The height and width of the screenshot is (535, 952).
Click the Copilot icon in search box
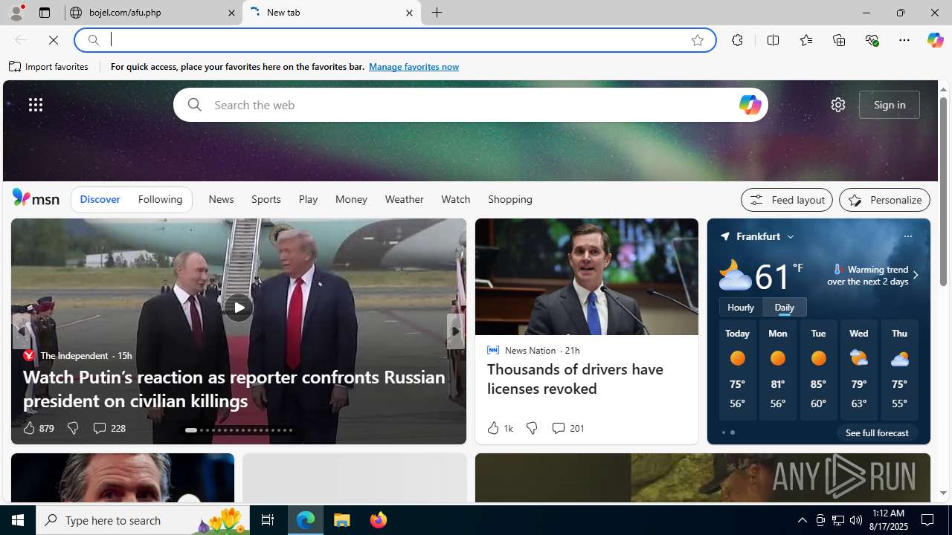pyautogui.click(x=750, y=105)
